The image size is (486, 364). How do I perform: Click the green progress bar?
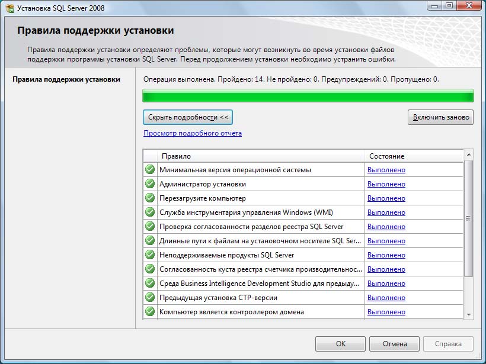pyautogui.click(x=308, y=96)
